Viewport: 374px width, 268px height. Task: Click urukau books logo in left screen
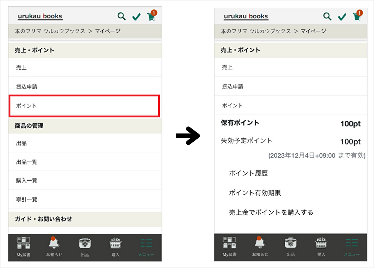tap(40, 17)
